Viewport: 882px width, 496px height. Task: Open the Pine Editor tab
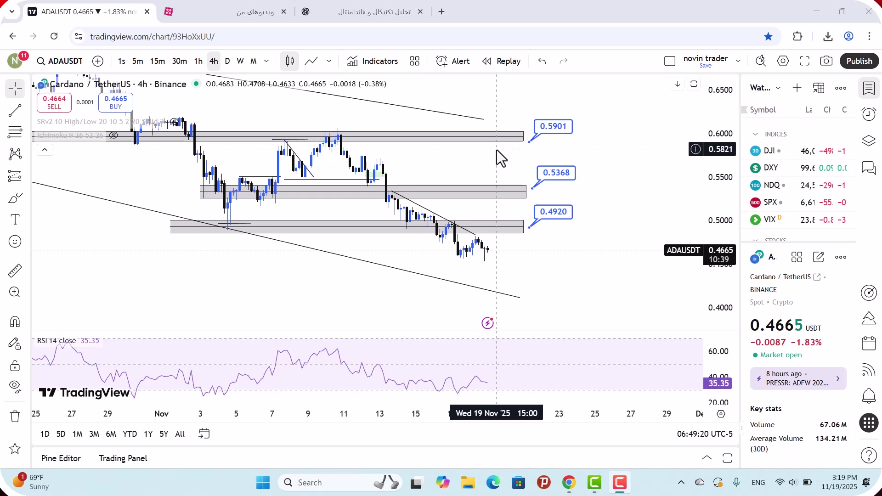(61, 458)
